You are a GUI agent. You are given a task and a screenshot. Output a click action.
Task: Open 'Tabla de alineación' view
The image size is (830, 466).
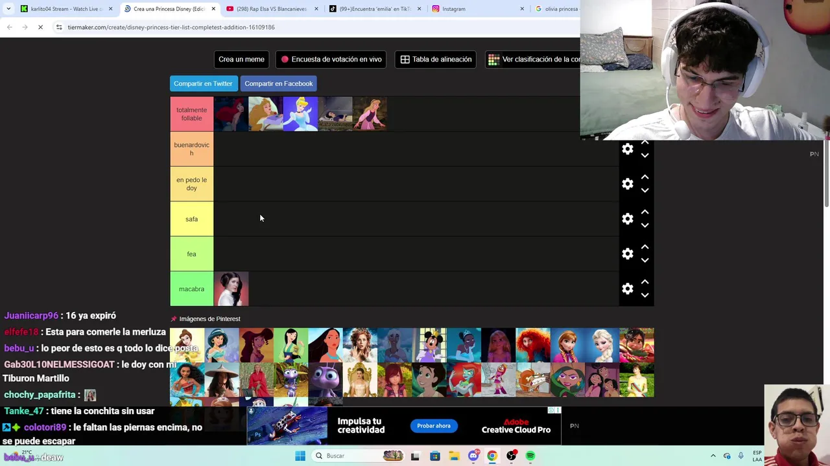pos(436,60)
